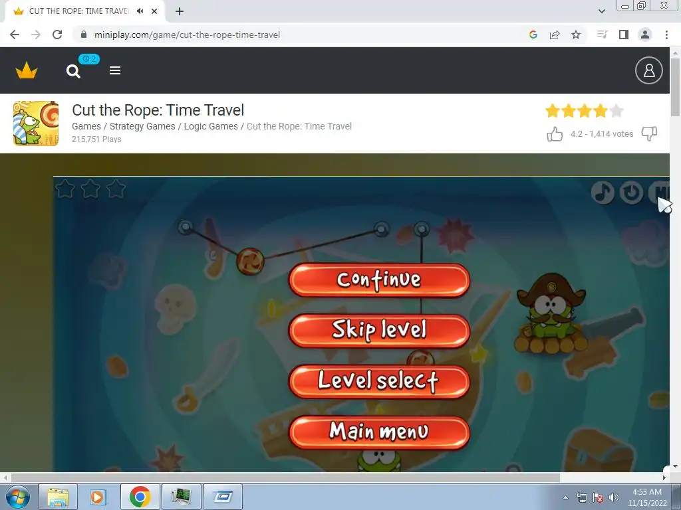This screenshot has width=681, height=510.
Task: Go back with the browser back arrow
Action: point(15,35)
